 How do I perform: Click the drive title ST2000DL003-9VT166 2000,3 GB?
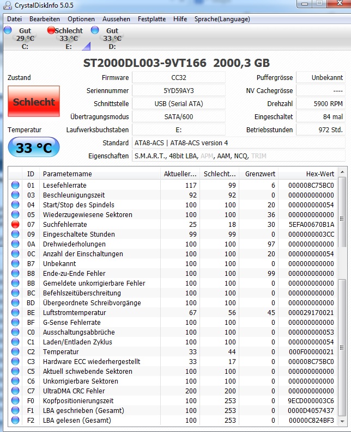click(177, 63)
